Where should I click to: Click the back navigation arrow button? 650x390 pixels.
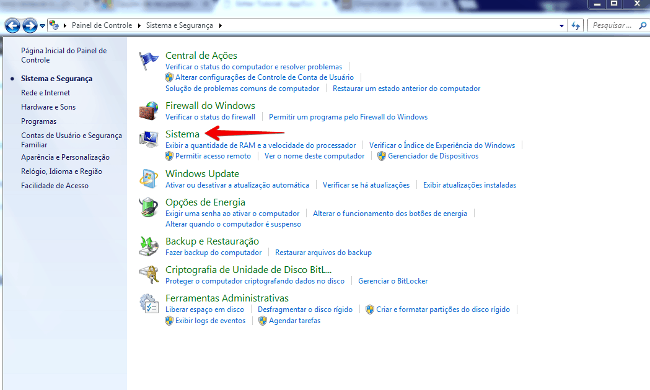coord(12,25)
